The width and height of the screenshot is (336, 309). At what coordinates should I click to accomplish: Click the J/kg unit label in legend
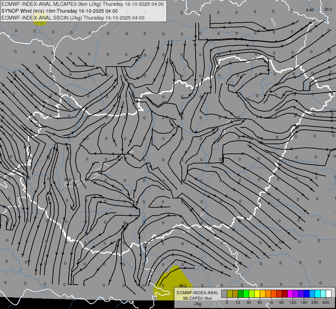pos(198,304)
